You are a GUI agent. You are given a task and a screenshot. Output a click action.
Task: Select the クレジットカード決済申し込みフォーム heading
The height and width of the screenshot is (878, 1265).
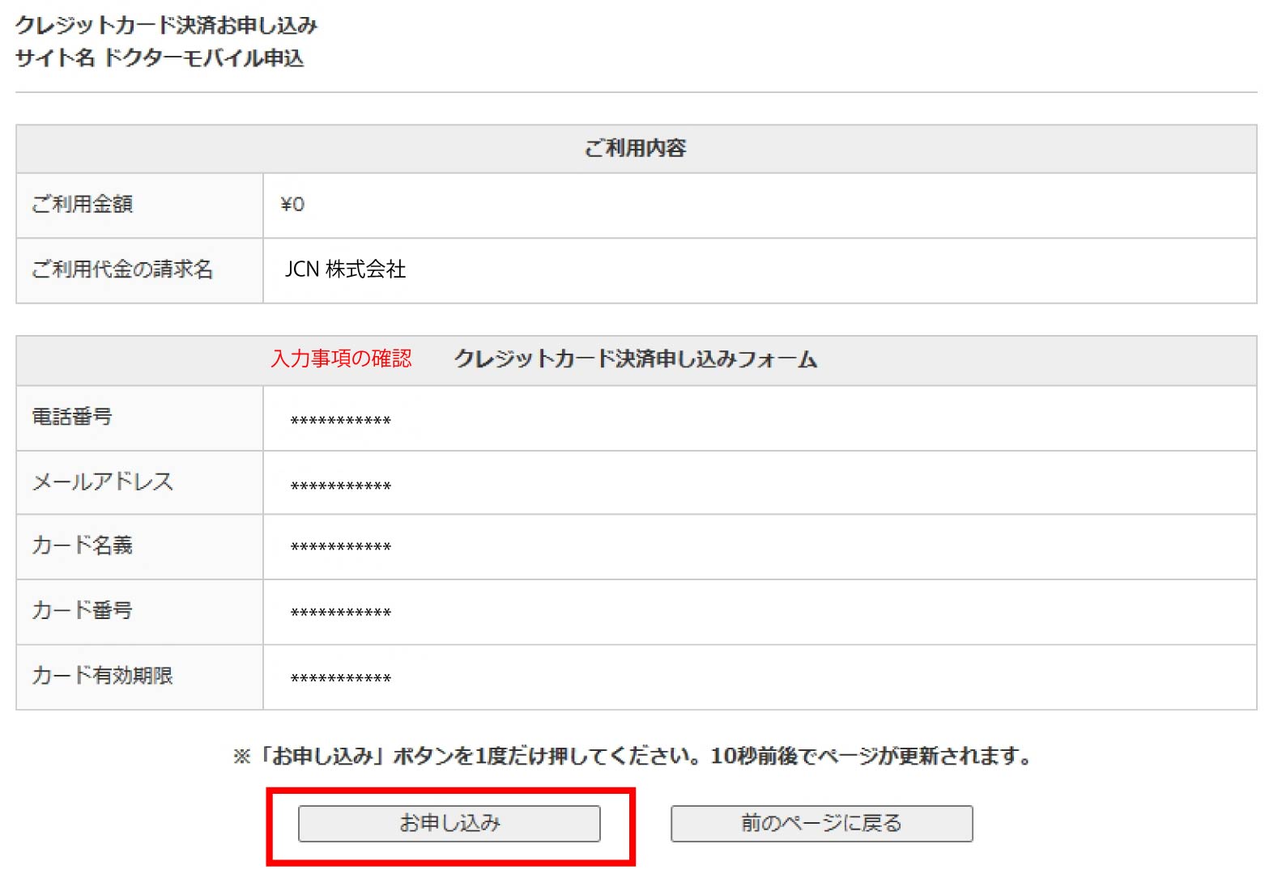pos(636,358)
